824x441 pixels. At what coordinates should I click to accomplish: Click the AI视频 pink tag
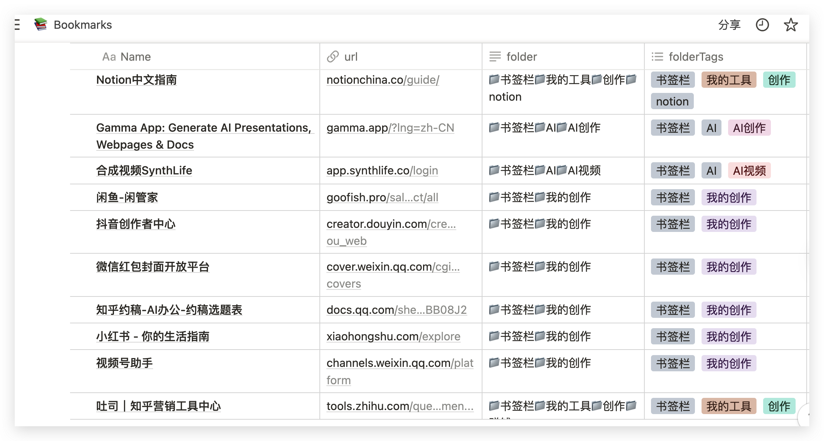[749, 171]
